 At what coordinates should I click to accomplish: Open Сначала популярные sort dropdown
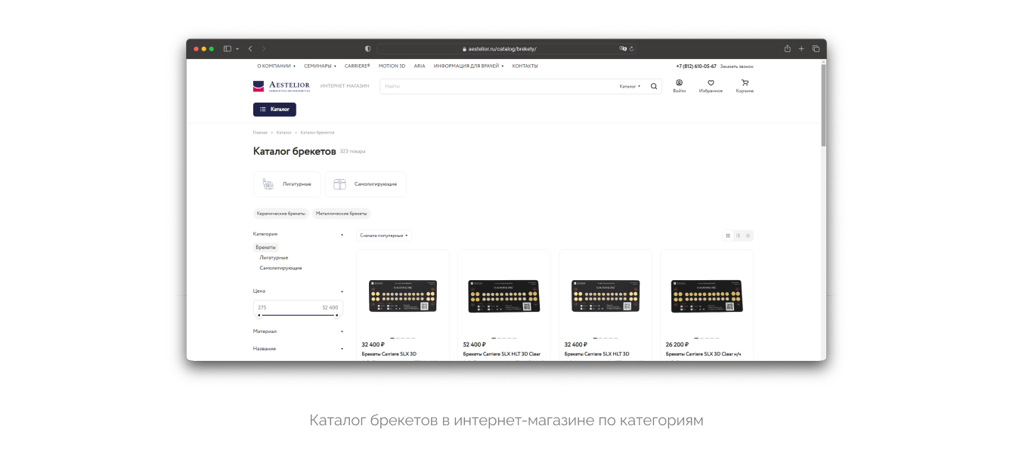tap(384, 236)
